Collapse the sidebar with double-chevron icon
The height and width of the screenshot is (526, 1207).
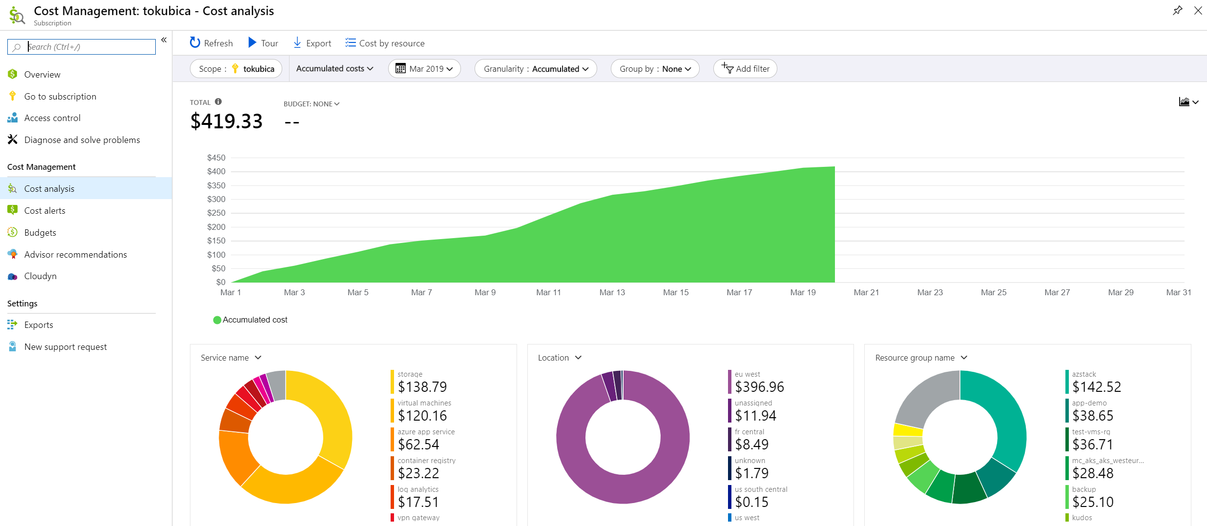tap(164, 40)
